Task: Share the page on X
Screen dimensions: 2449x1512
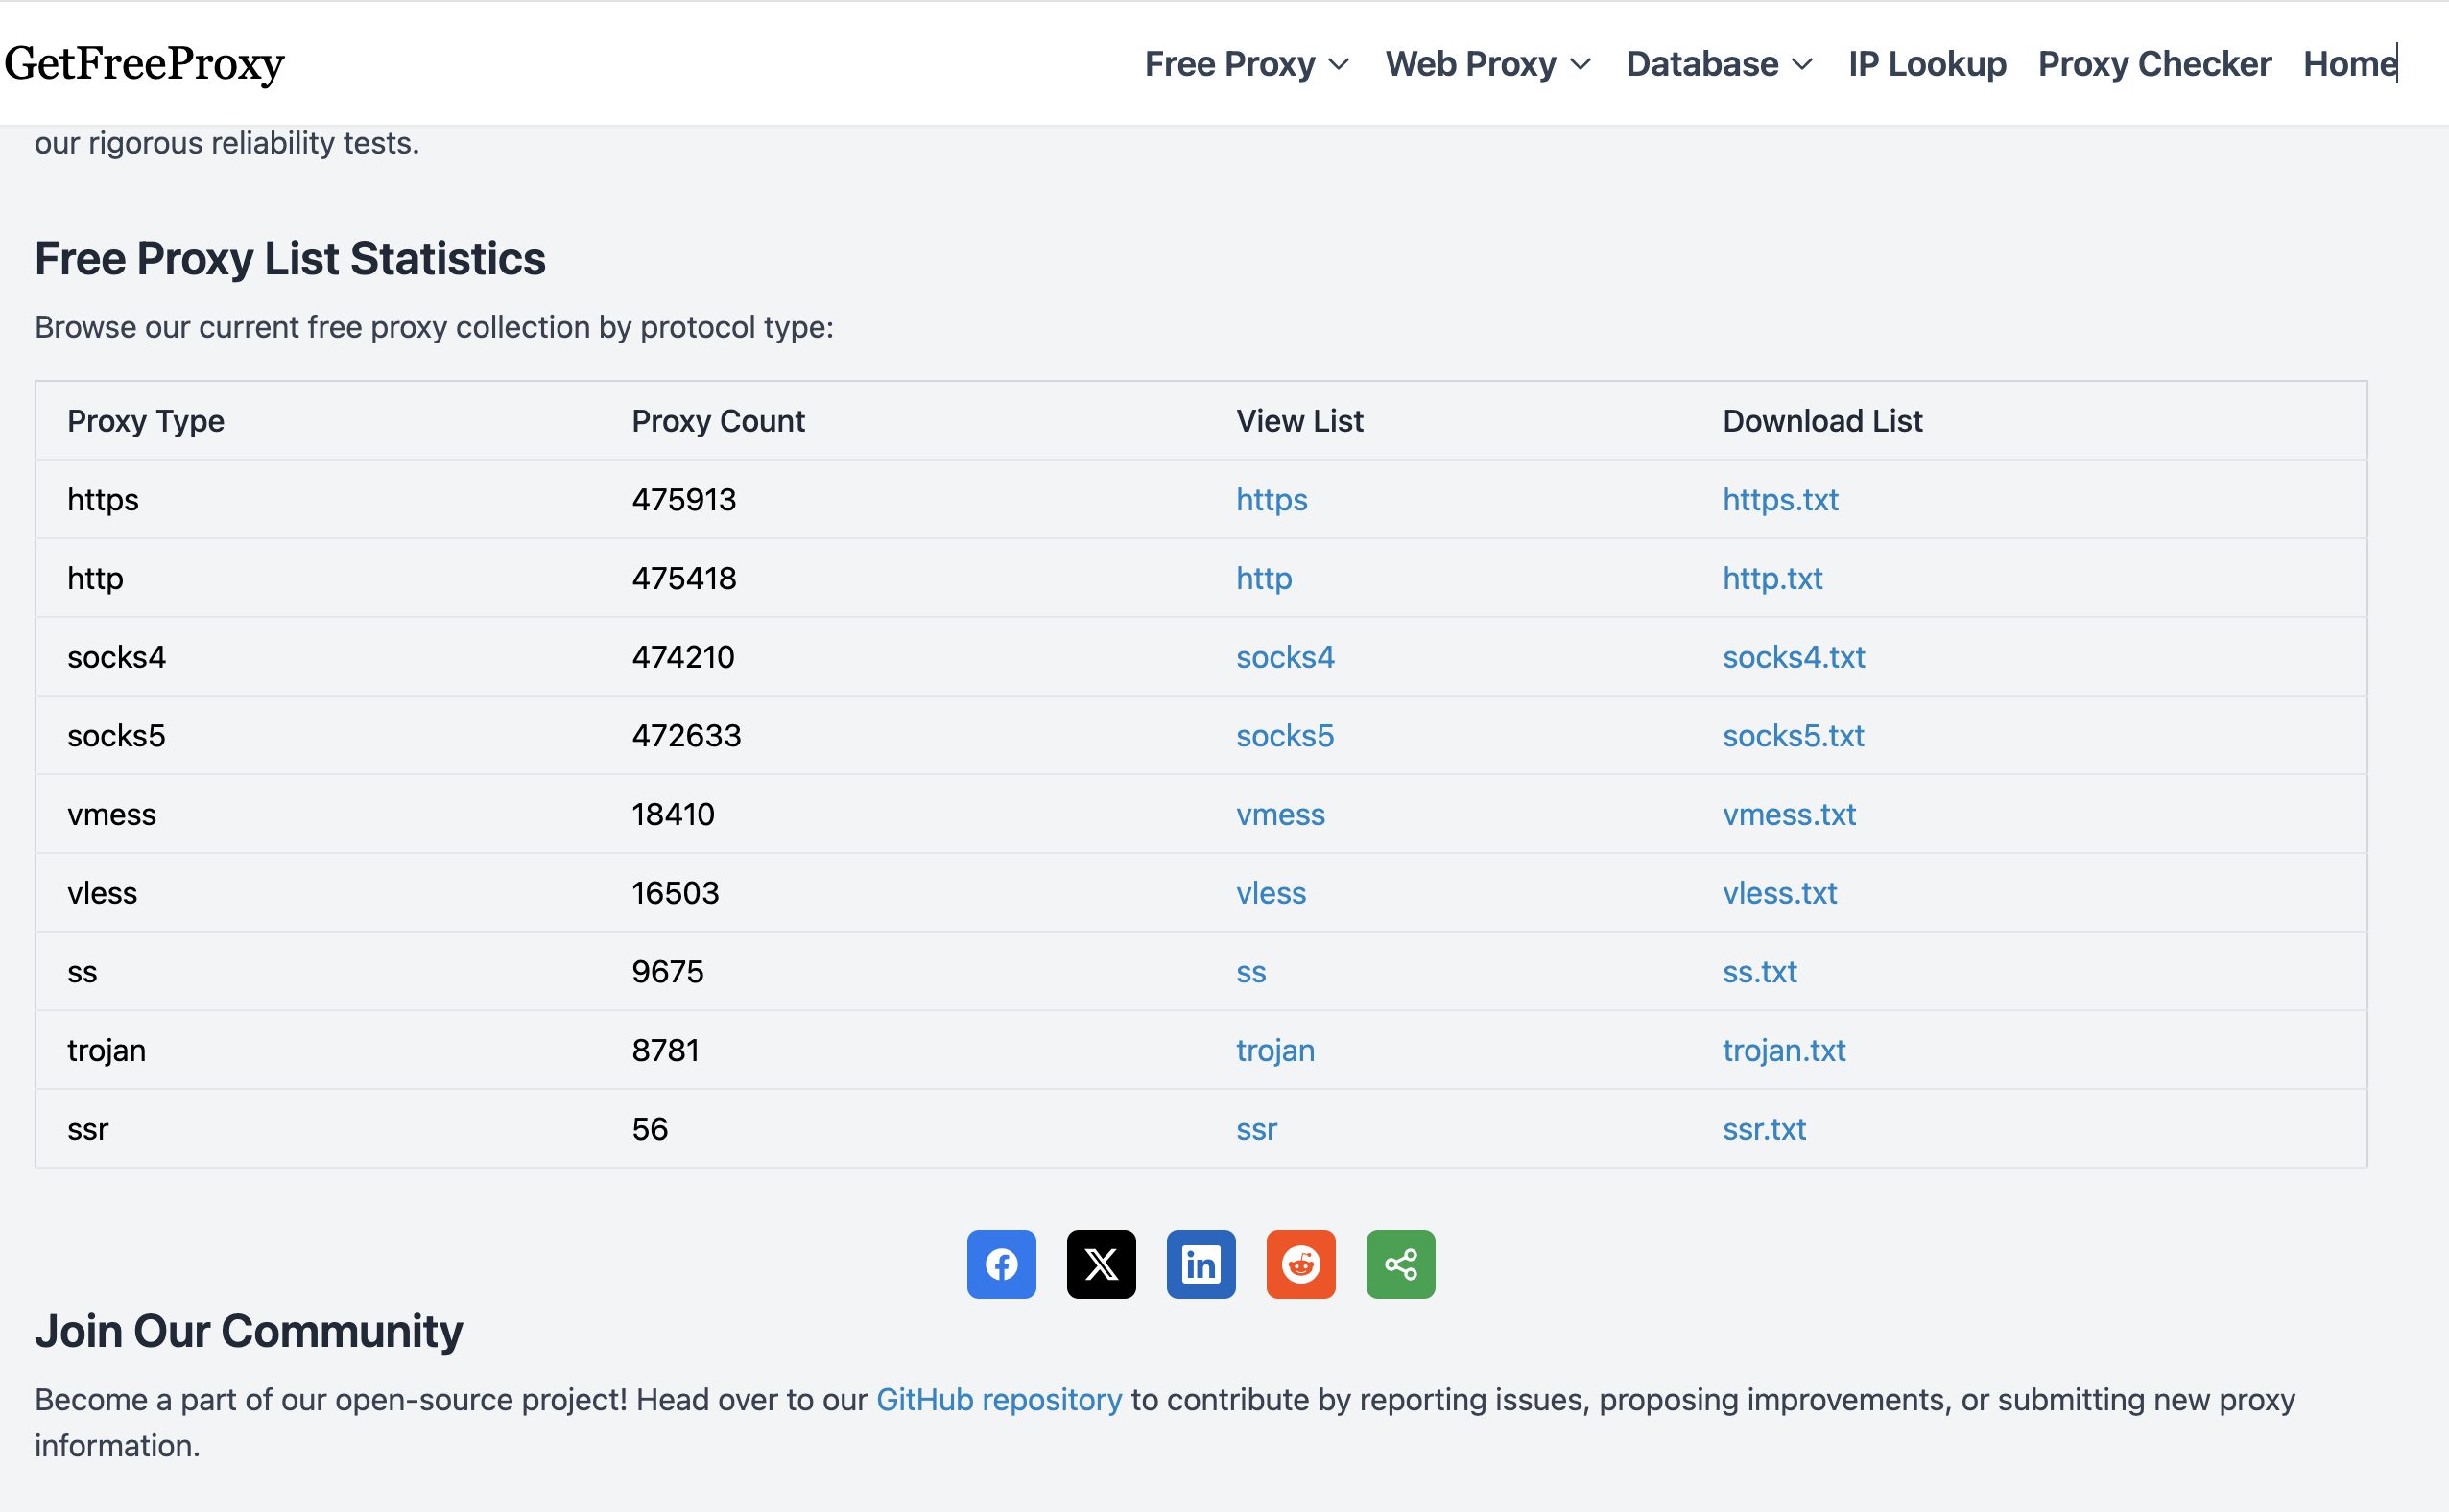Action: pyautogui.click(x=1101, y=1264)
